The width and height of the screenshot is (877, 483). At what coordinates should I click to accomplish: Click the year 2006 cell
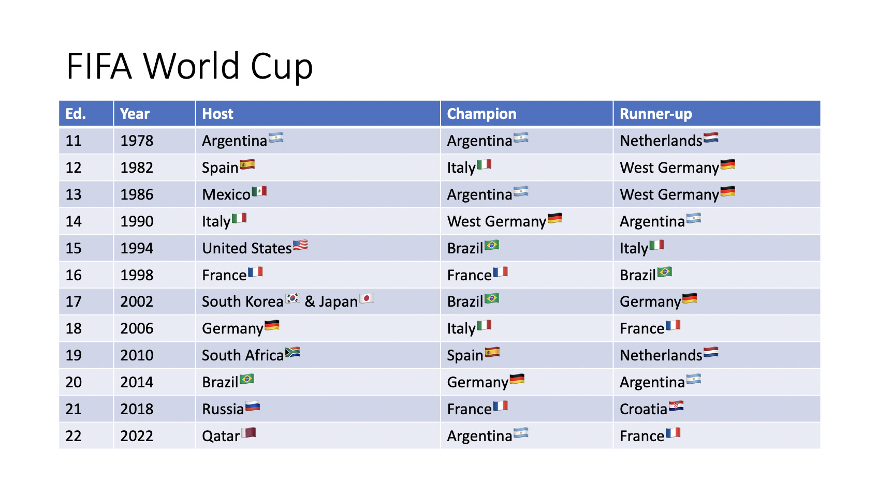154,328
